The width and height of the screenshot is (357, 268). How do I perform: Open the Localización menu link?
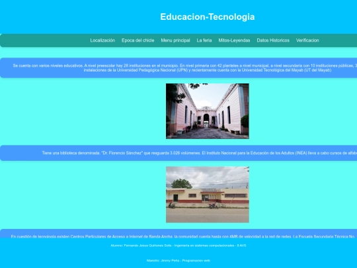click(102, 40)
